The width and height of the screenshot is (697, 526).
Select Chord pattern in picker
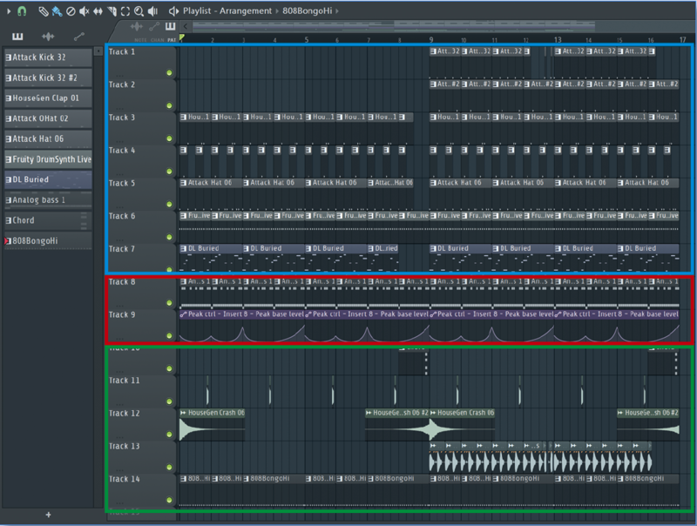coord(48,221)
